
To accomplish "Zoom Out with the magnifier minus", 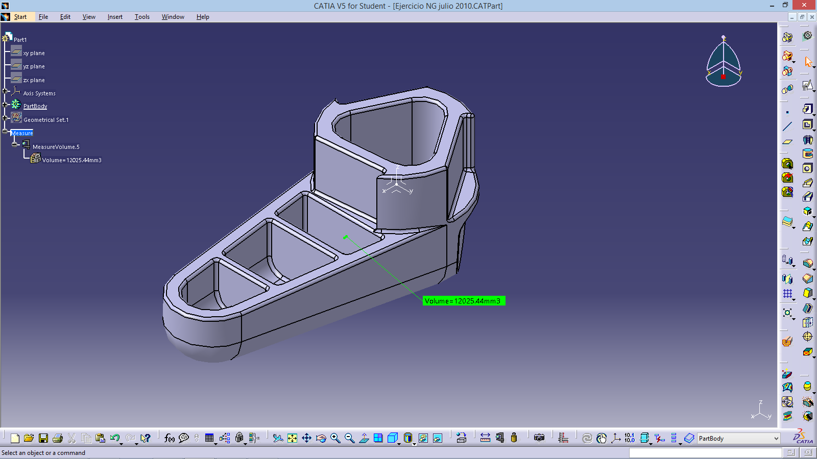I will (349, 438).
